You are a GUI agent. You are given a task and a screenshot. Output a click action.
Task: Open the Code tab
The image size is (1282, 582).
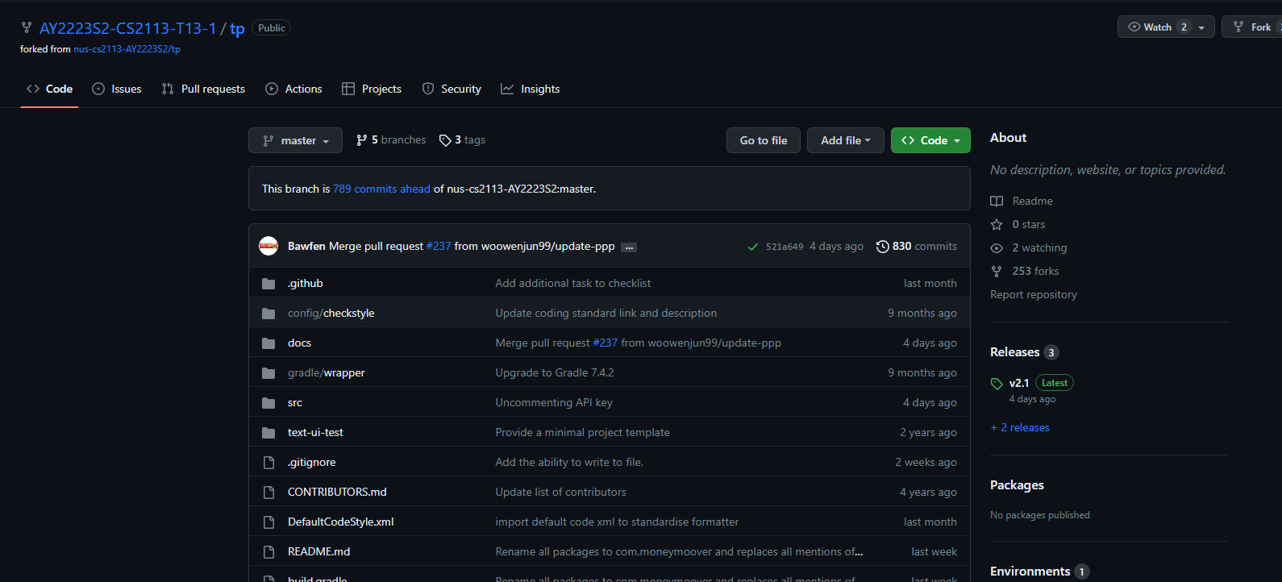click(x=49, y=89)
